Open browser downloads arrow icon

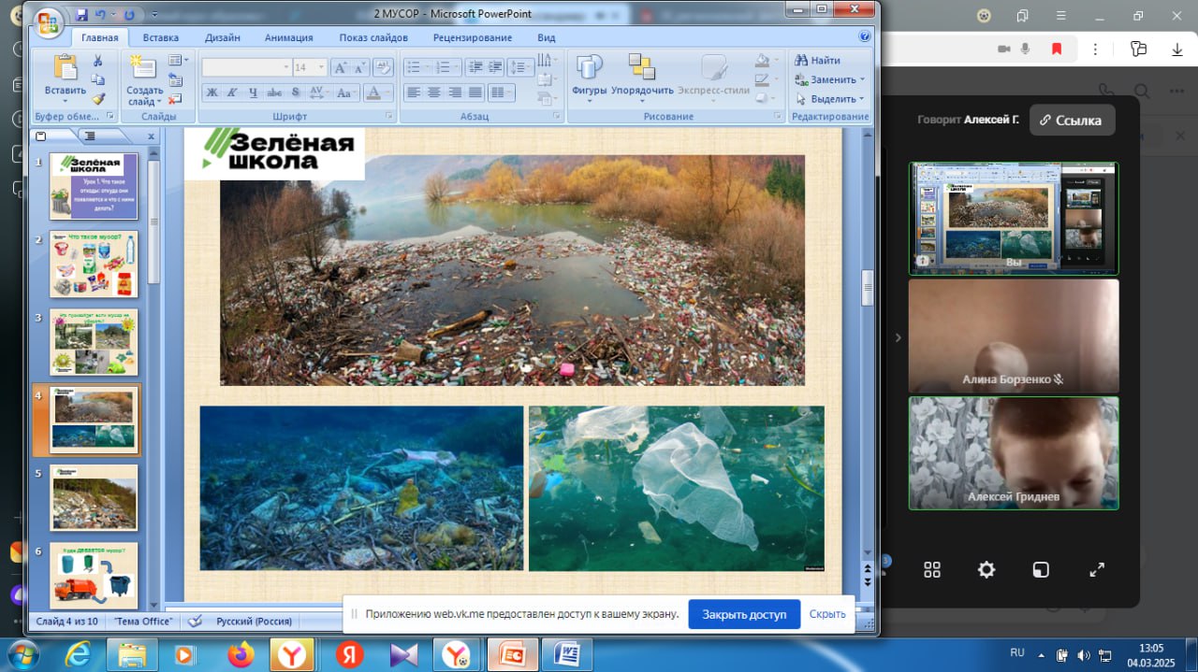(1176, 49)
